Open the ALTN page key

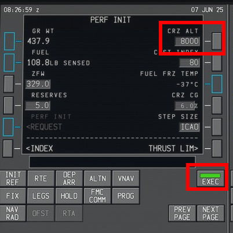pyautogui.click(x=97, y=178)
